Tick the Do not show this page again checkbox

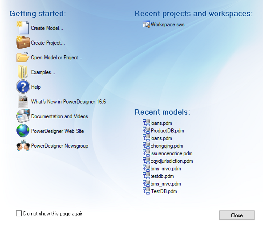pos(19,213)
